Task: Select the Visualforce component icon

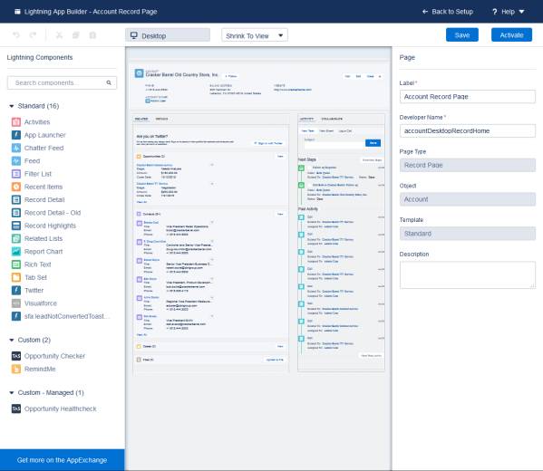Action: pos(16,303)
